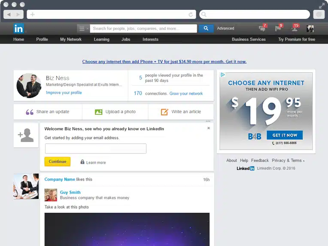Click Write an article

point(186,112)
